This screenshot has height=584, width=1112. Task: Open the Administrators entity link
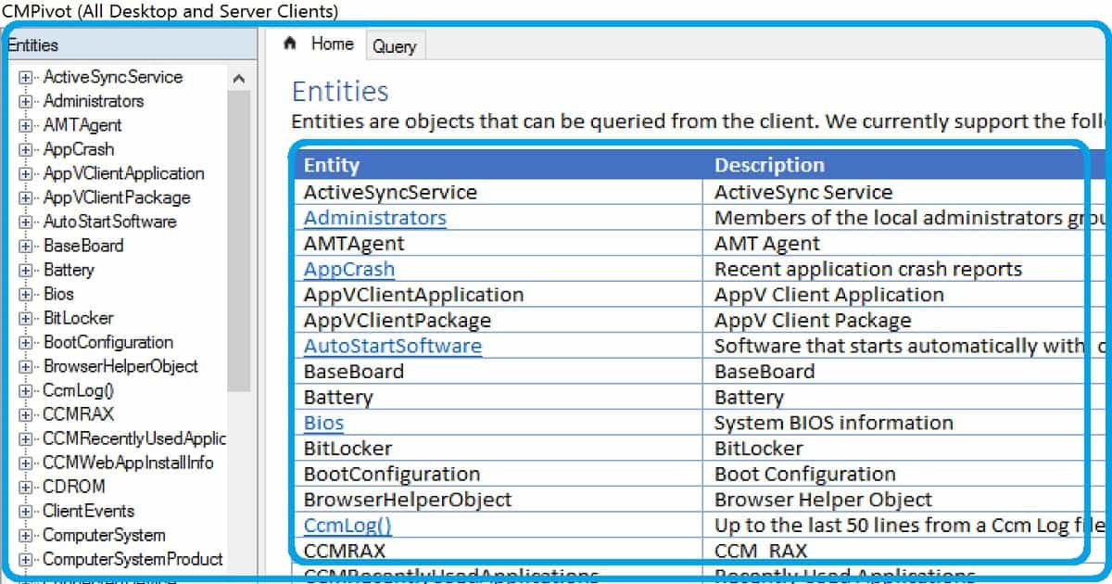coord(374,218)
